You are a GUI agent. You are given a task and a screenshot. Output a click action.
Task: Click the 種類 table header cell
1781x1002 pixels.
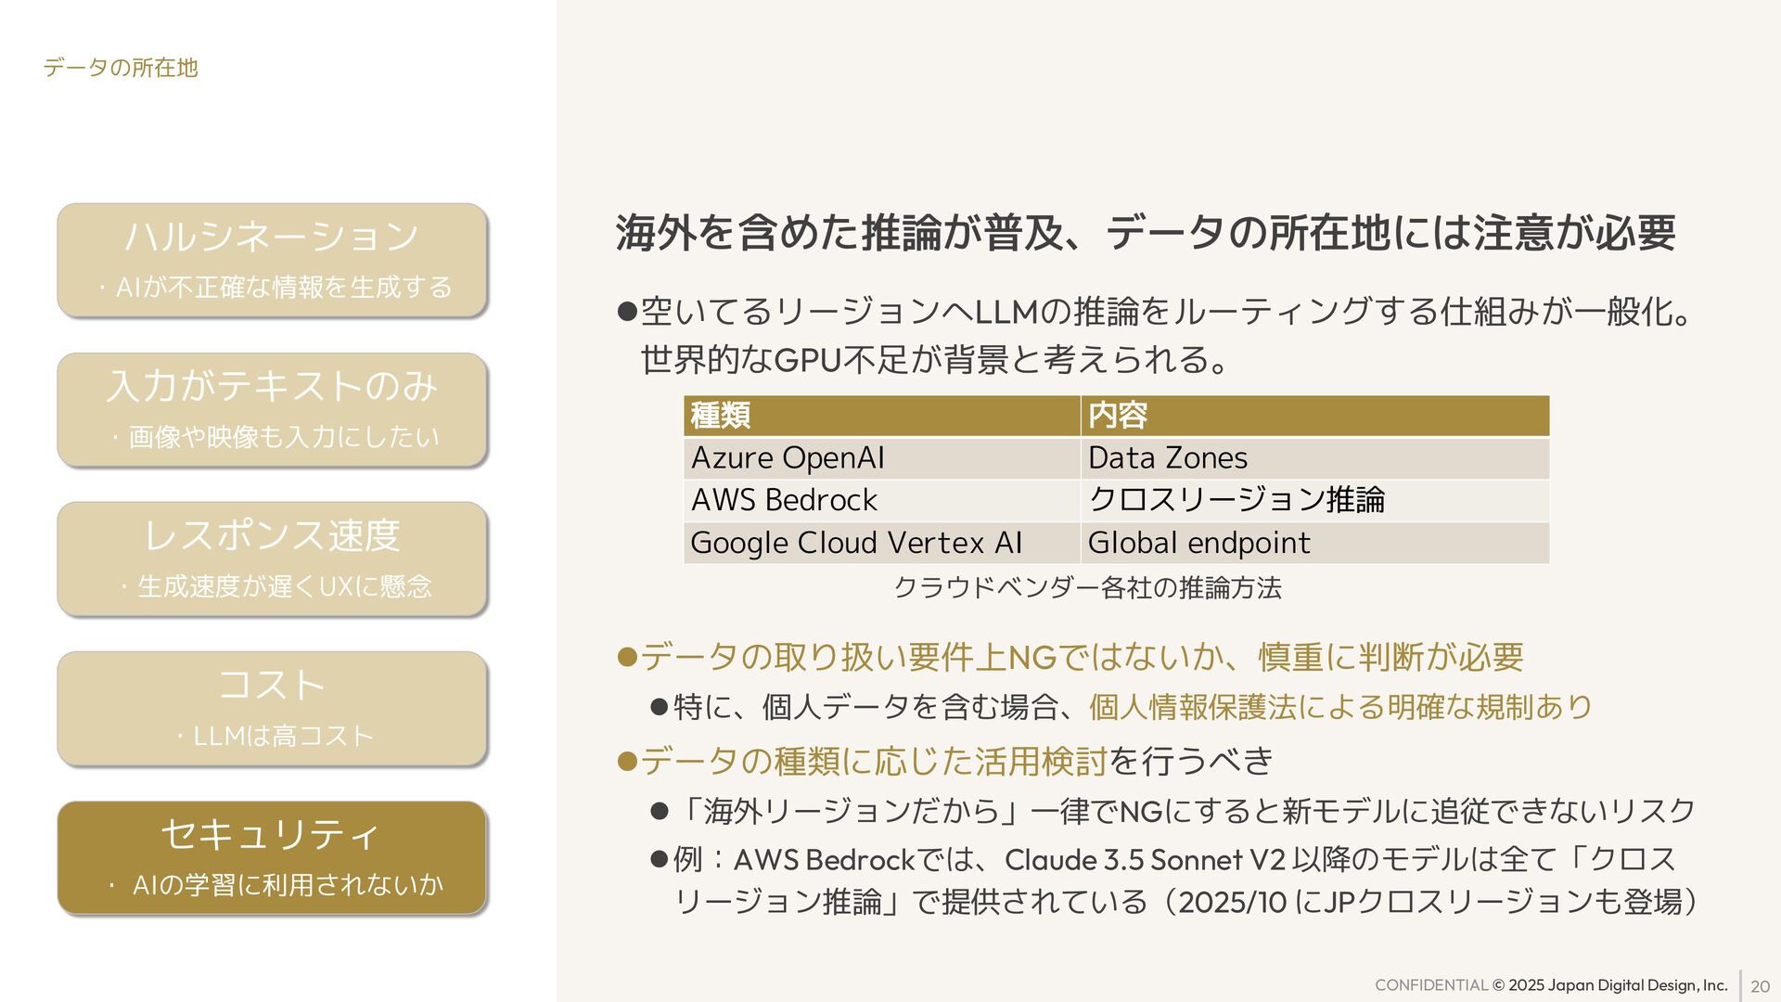pyautogui.click(x=881, y=415)
